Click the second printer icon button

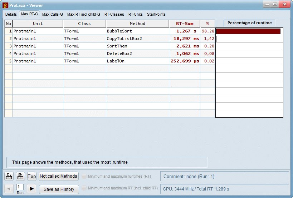(x=20, y=176)
